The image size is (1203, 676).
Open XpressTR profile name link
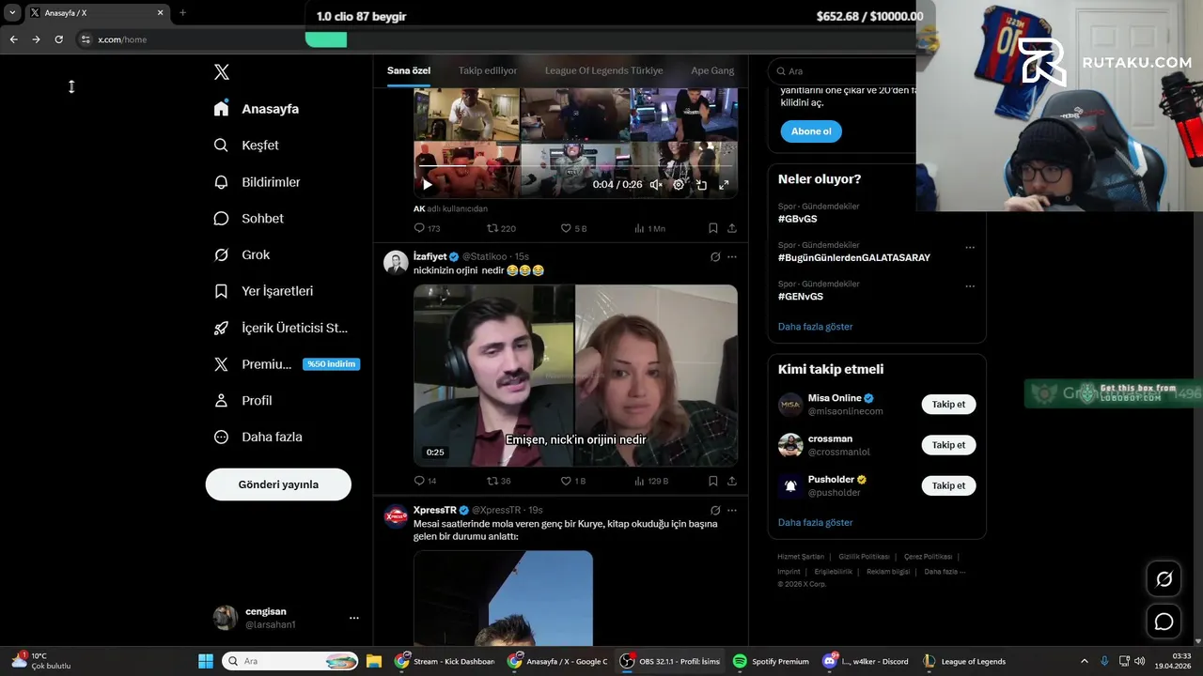[x=435, y=510]
